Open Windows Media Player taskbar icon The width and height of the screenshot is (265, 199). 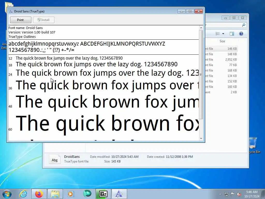pos(71,194)
